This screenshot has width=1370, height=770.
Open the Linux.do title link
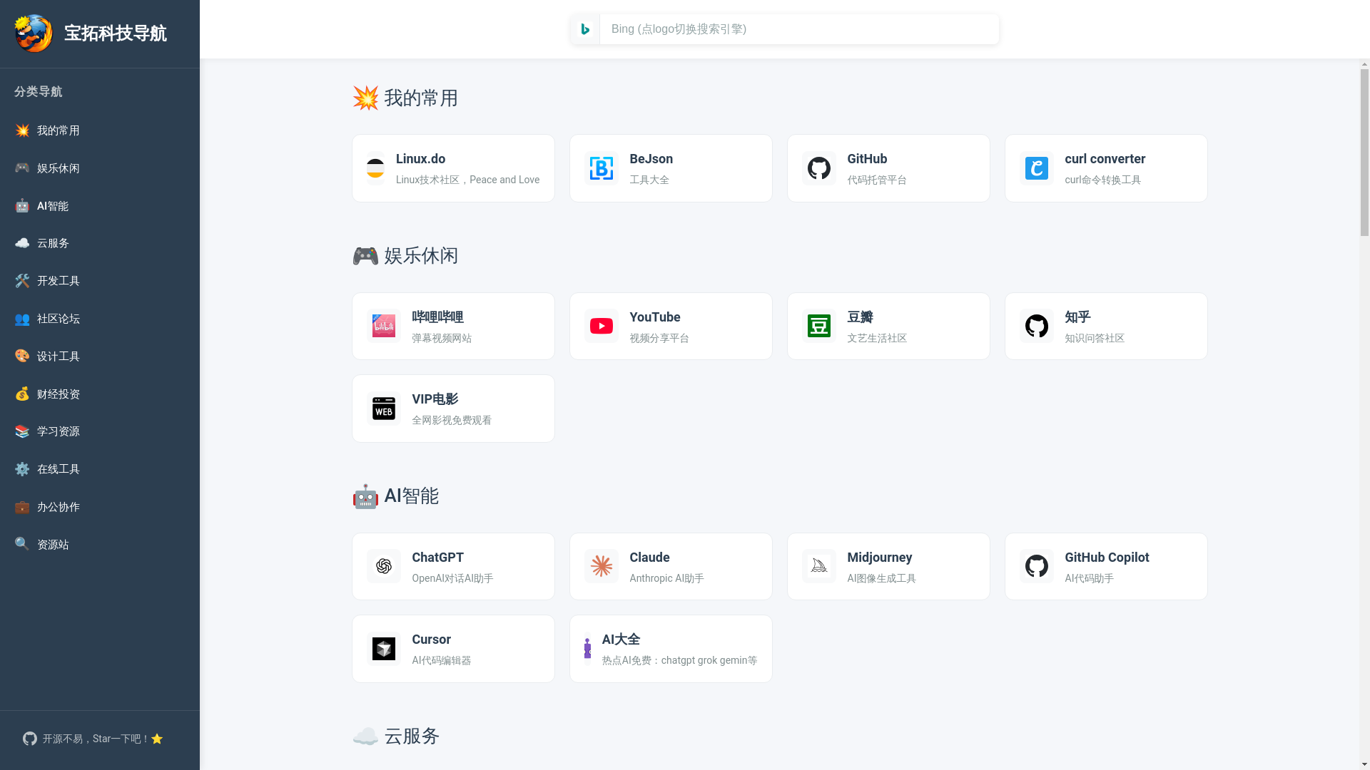[x=420, y=159]
